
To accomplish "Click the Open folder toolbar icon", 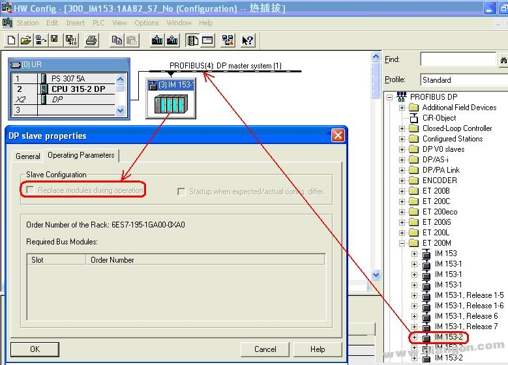I will 25,40.
